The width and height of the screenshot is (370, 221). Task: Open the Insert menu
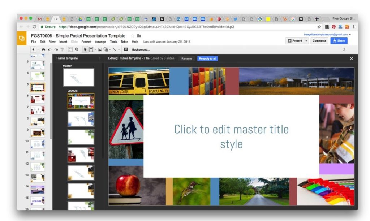point(63,42)
